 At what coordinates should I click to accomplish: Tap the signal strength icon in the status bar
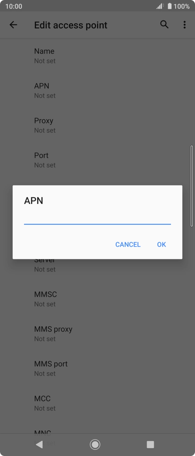coord(160,6)
